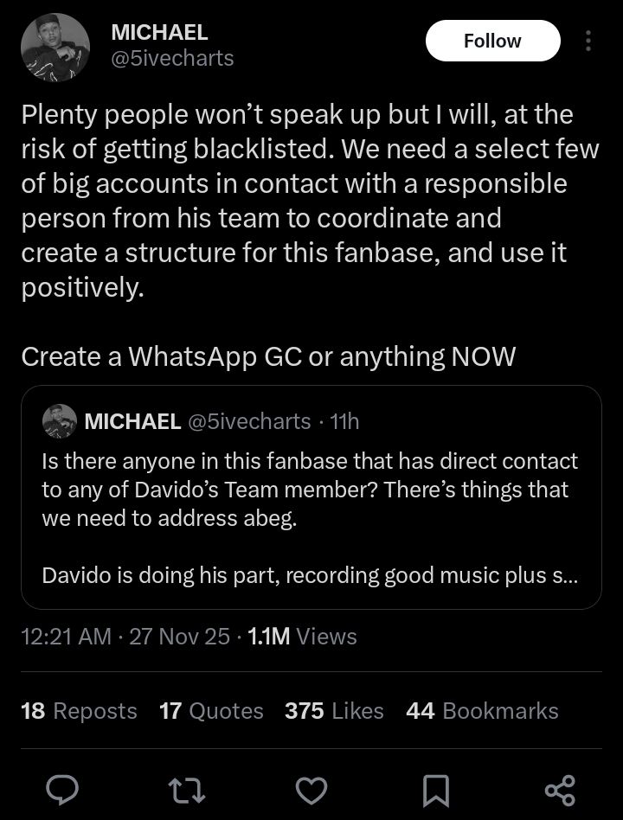Open MICHAEL's profile picture
This screenshot has height=820, width=623.
pos(55,48)
